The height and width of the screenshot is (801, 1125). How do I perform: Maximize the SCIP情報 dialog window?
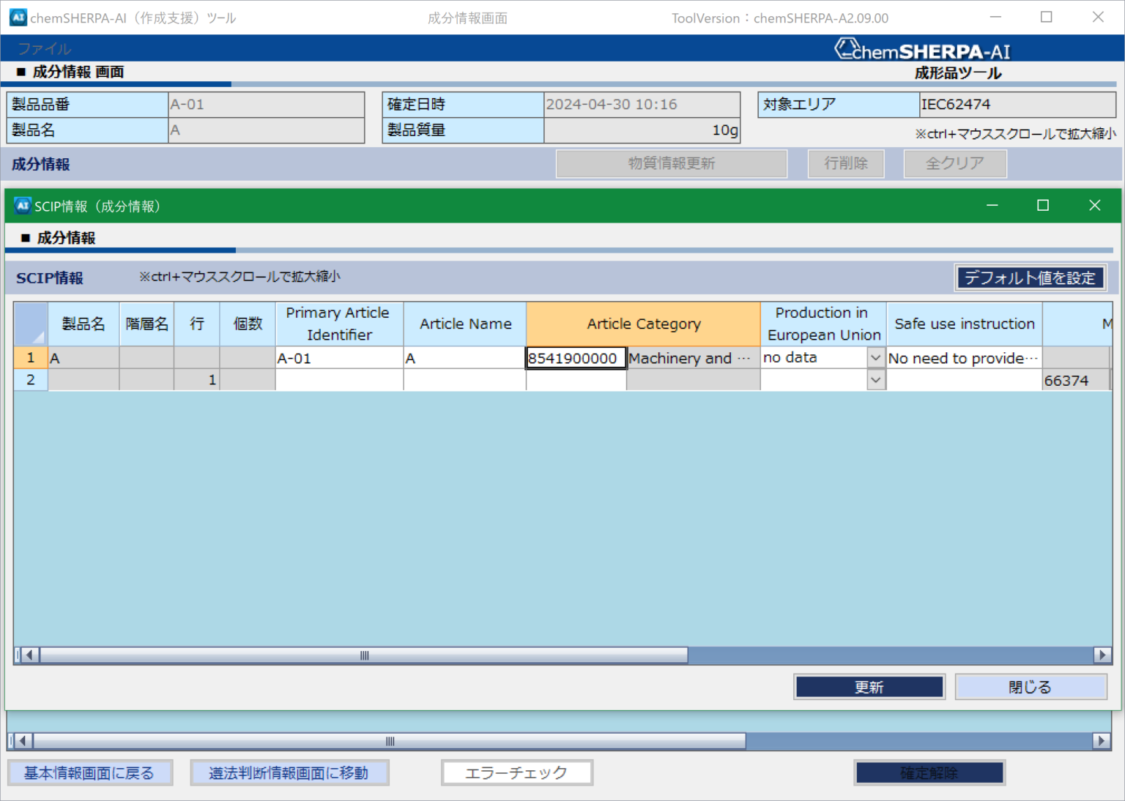point(1043,206)
